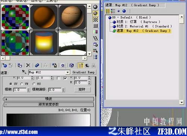Screen dimensions: 187x136
Task: Click Put Material to Scene icon
Action: coord(11,65)
